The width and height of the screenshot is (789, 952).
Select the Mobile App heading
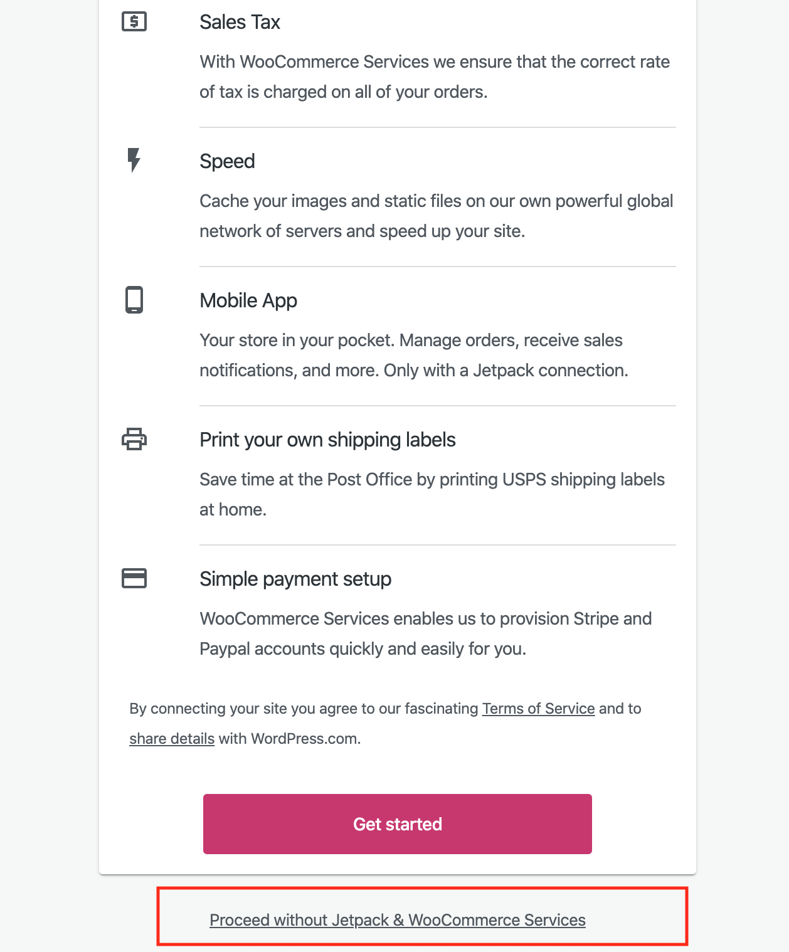coord(248,300)
